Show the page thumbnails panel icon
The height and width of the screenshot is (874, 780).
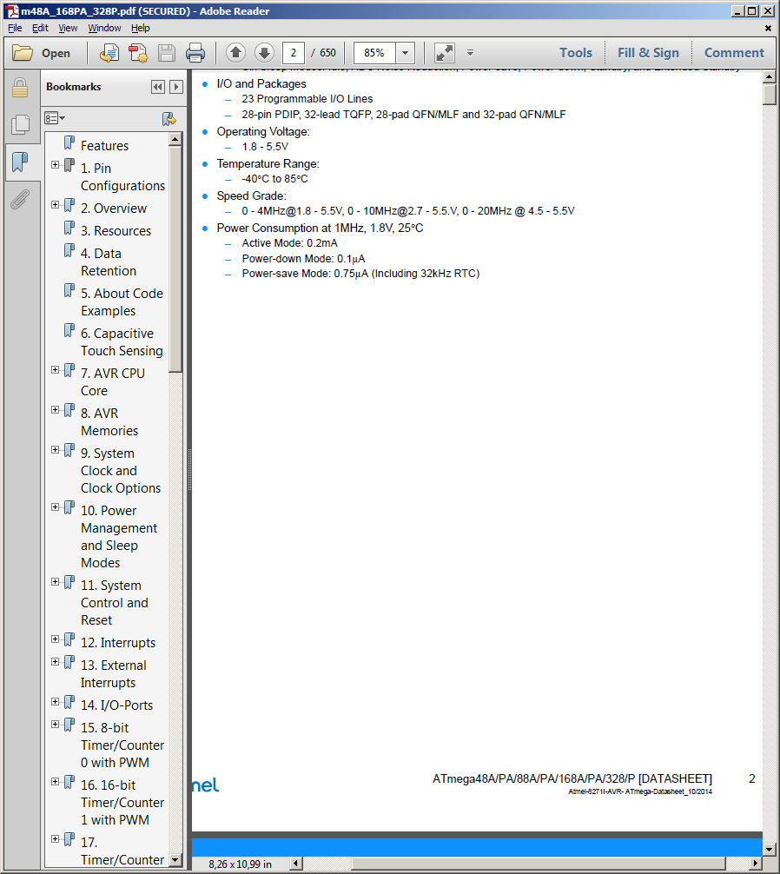click(x=20, y=124)
